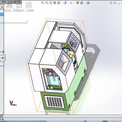This screenshot has height=122, width=122.
Task: Select the wider tab above the left panel
Action: click(16, 2)
